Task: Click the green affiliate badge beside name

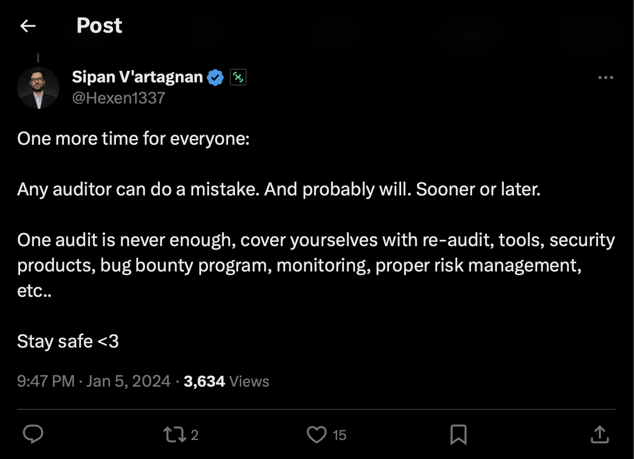Action: (x=238, y=78)
